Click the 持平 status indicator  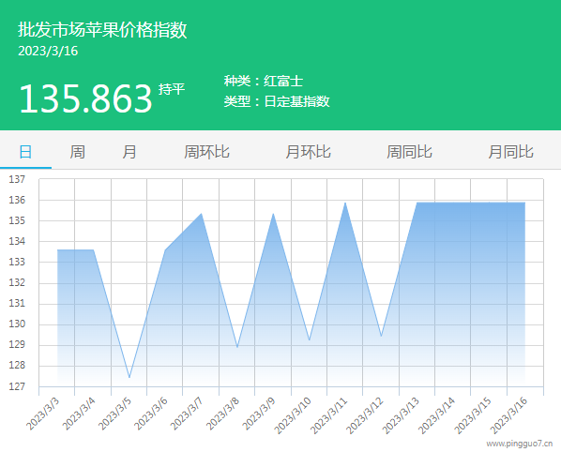pyautogui.click(x=172, y=89)
